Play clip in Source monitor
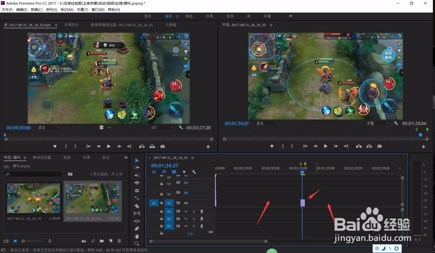The width and height of the screenshot is (435, 253). [x=109, y=146]
